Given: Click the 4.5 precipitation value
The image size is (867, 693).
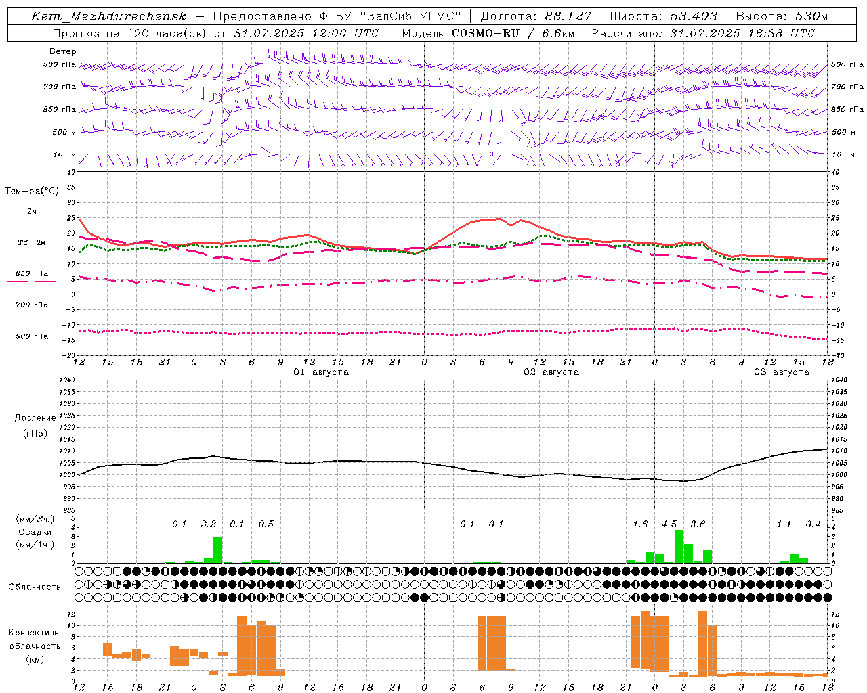Looking at the screenshot, I should click(x=669, y=524).
